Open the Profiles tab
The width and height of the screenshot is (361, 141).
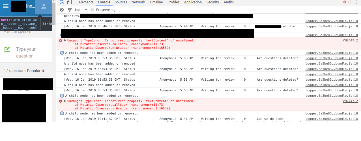(173, 2)
